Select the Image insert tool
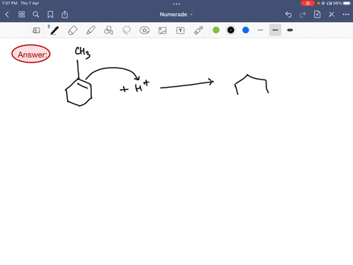This screenshot has width=353, height=265. click(x=163, y=30)
